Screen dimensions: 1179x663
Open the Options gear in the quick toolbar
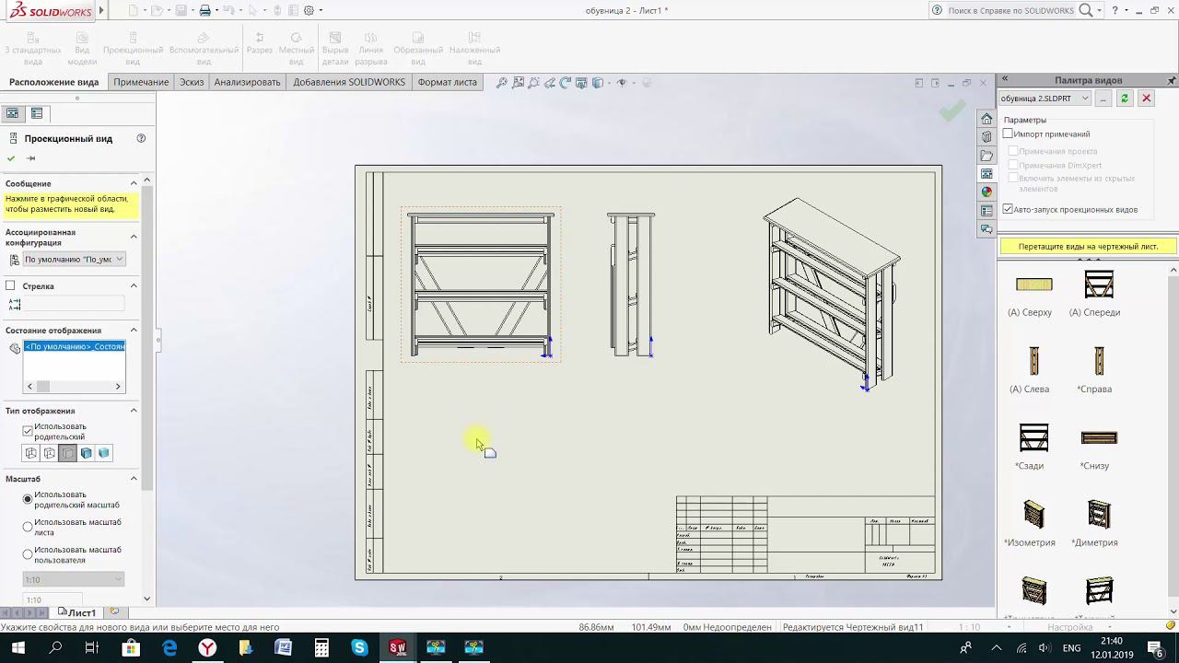[309, 10]
